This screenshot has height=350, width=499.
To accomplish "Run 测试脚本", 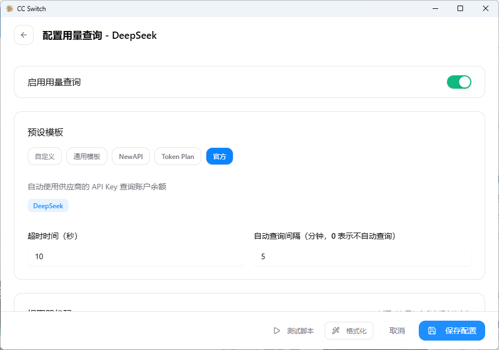I will tap(293, 331).
